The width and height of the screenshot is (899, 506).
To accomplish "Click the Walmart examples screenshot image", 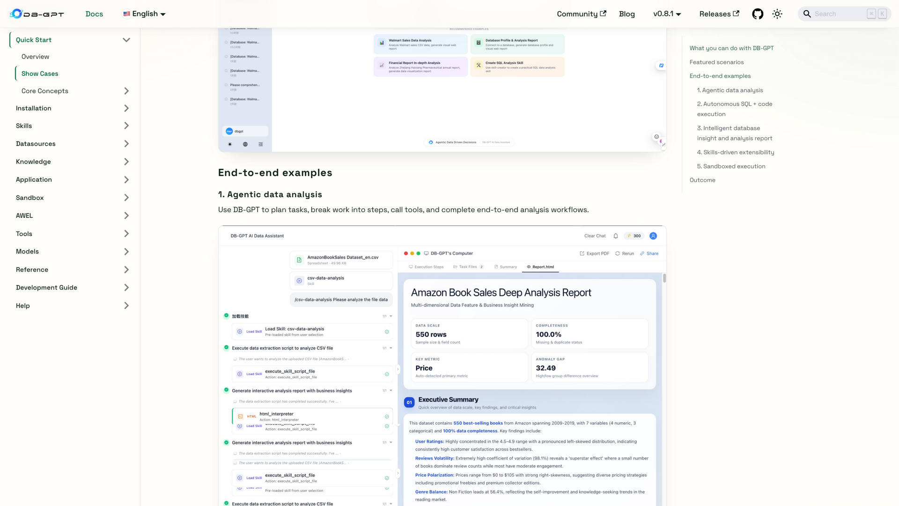I will [442, 89].
